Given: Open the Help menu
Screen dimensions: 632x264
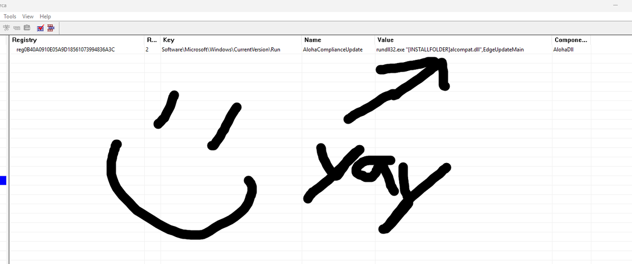Looking at the screenshot, I should [x=45, y=16].
